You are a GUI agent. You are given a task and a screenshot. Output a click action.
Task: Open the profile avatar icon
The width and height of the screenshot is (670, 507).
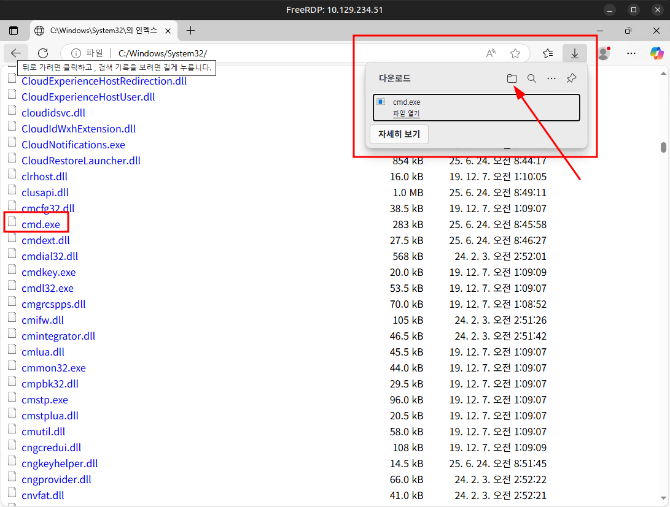(x=603, y=53)
